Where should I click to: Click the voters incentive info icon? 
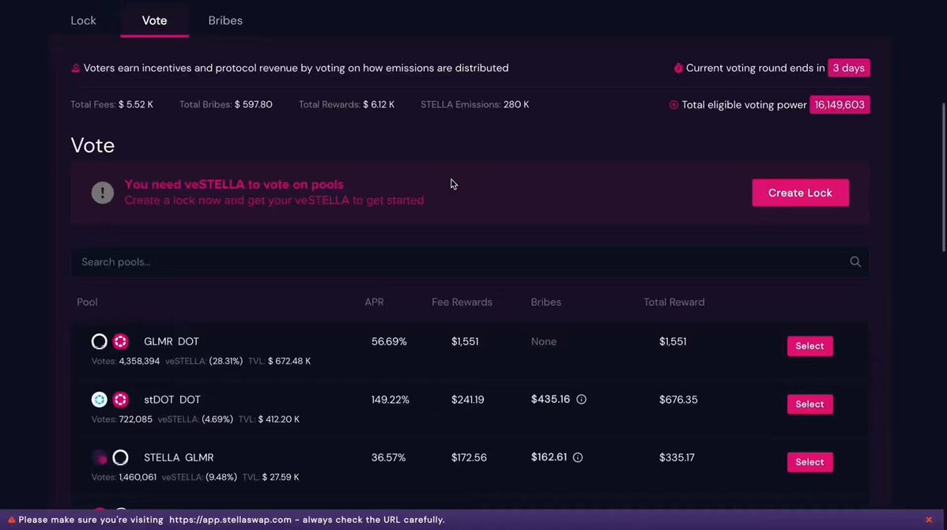coord(76,68)
